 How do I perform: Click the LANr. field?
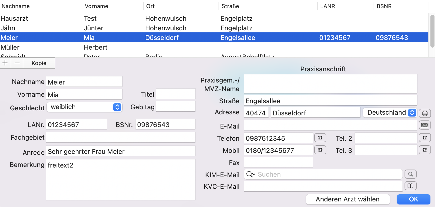coord(77,124)
